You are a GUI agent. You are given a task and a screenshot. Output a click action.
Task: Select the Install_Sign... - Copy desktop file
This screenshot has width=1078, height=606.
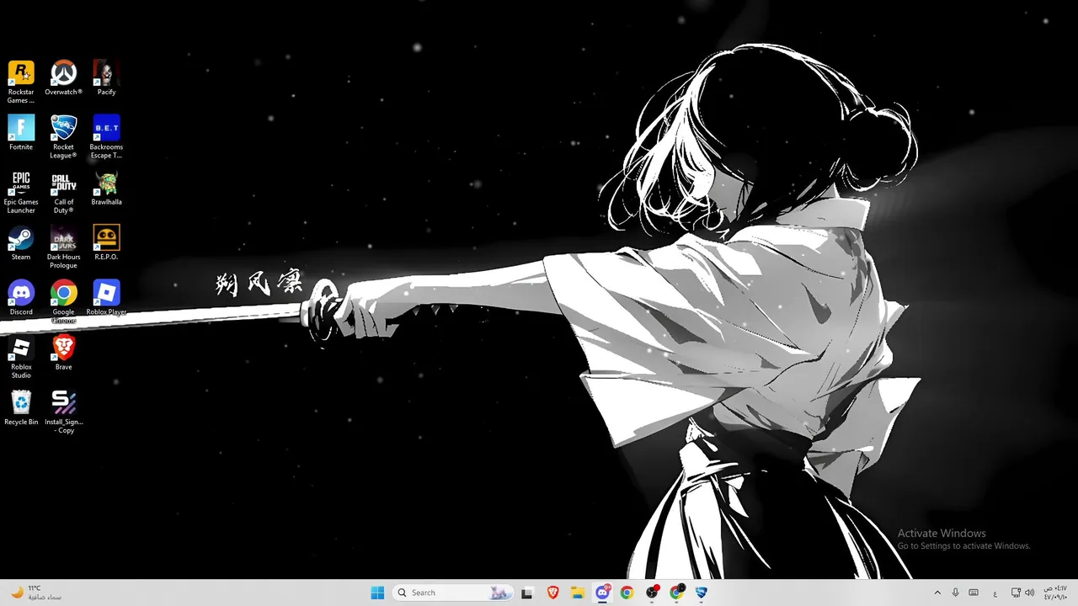pyautogui.click(x=64, y=412)
